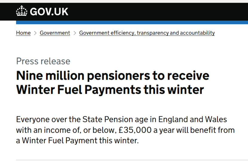Open the Government breadcrumb link

55,33
